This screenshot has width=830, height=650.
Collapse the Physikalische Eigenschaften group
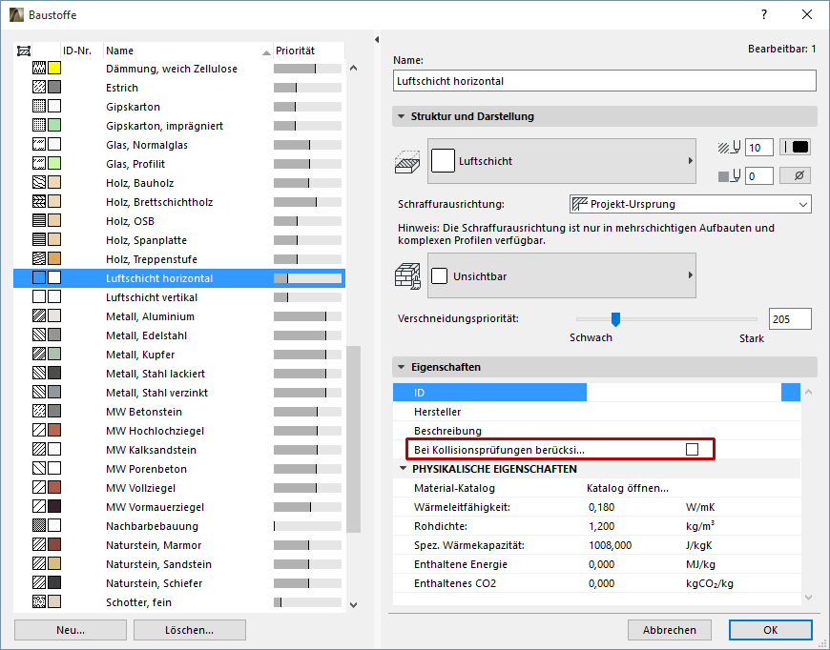pyautogui.click(x=402, y=468)
